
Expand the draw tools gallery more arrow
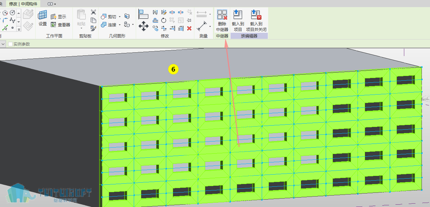19,29
